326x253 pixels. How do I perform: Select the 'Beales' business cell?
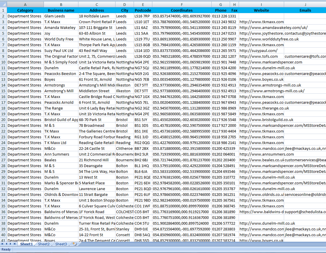(61, 160)
